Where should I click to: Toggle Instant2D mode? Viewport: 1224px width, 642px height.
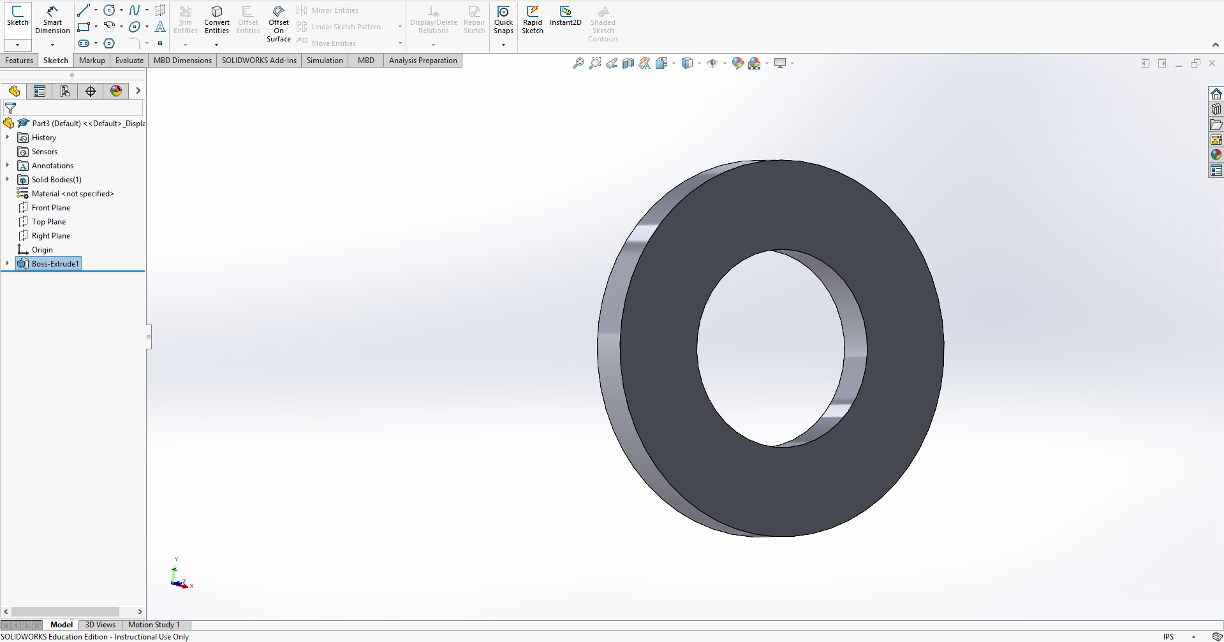[x=566, y=16]
